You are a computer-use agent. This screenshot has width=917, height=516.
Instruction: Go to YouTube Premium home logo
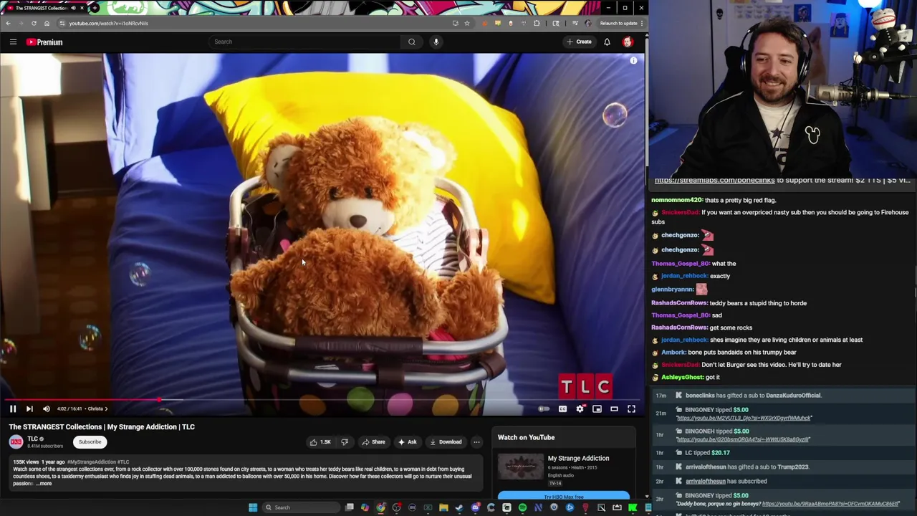(44, 42)
